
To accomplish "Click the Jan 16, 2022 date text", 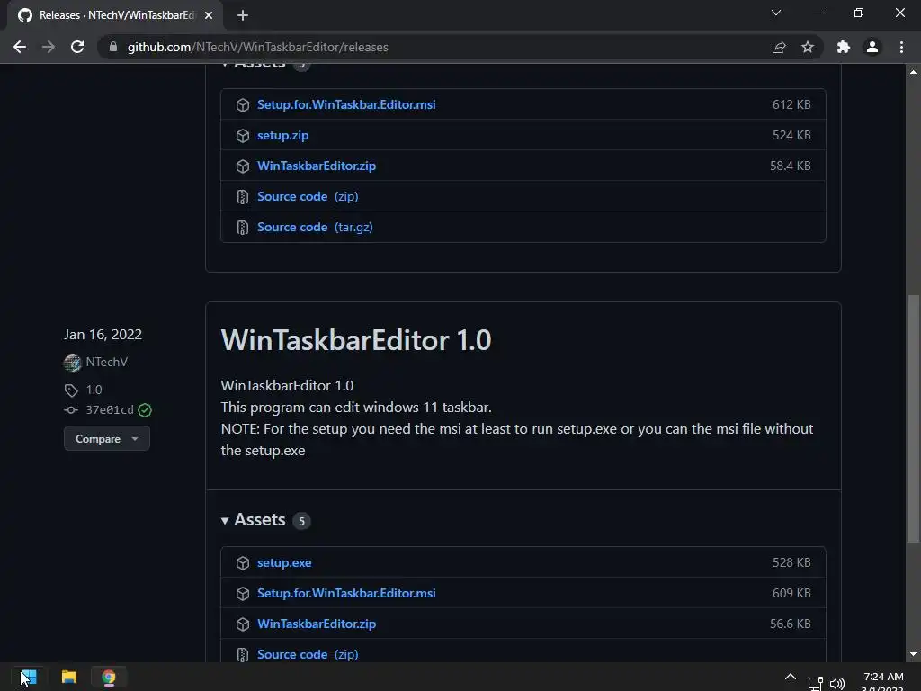I will tap(103, 335).
